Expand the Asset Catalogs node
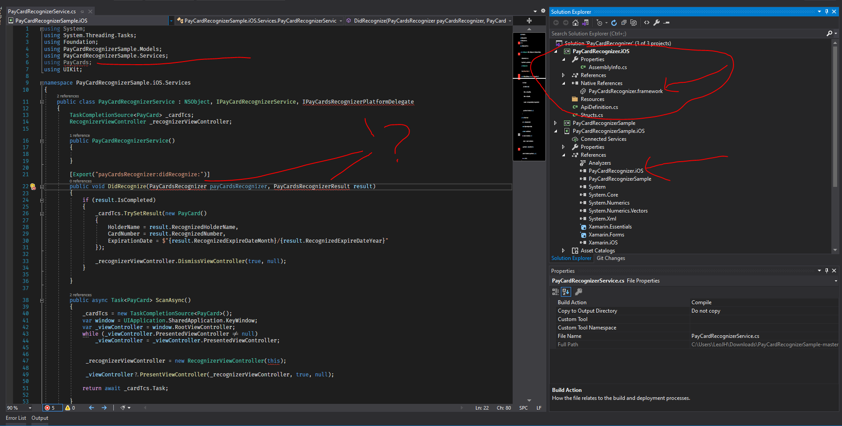Screen dimensions: 842x426 coord(564,251)
